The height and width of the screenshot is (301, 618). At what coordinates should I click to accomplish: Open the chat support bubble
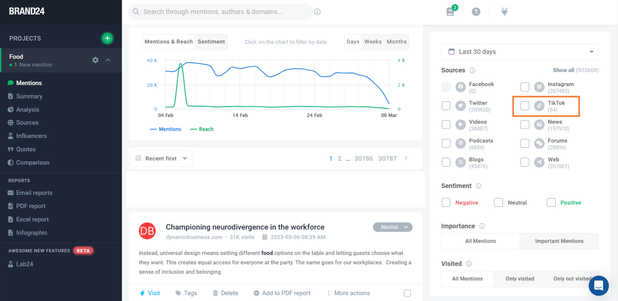click(x=598, y=285)
